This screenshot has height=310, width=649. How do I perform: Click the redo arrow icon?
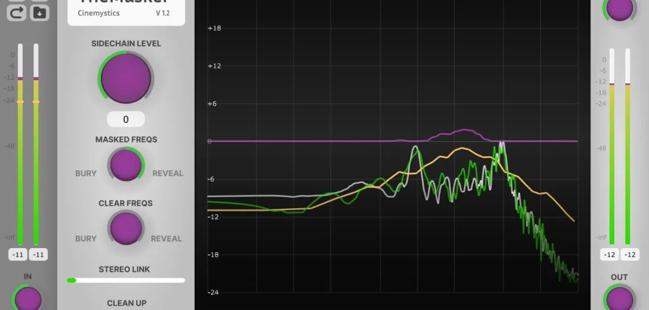coord(16,12)
